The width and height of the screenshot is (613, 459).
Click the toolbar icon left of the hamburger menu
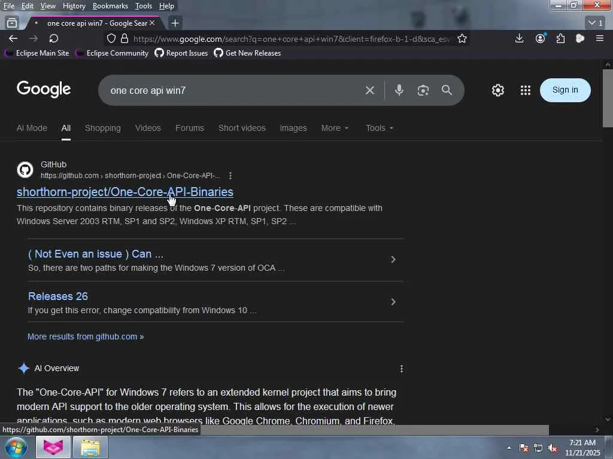pyautogui.click(x=580, y=38)
